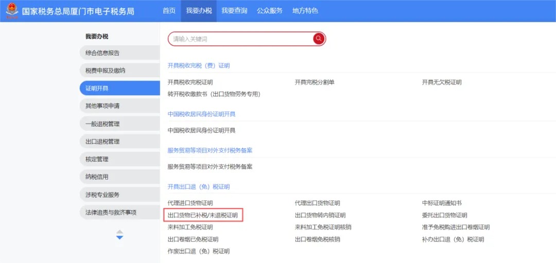The image size is (556, 263).
Task: Click 国家税务总局厦门市电子税务局 site title
Action: click(78, 11)
